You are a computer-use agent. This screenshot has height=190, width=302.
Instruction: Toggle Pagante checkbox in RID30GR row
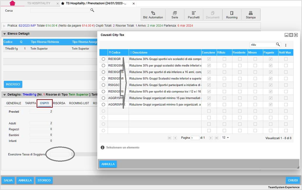pyautogui.click(x=271, y=59)
